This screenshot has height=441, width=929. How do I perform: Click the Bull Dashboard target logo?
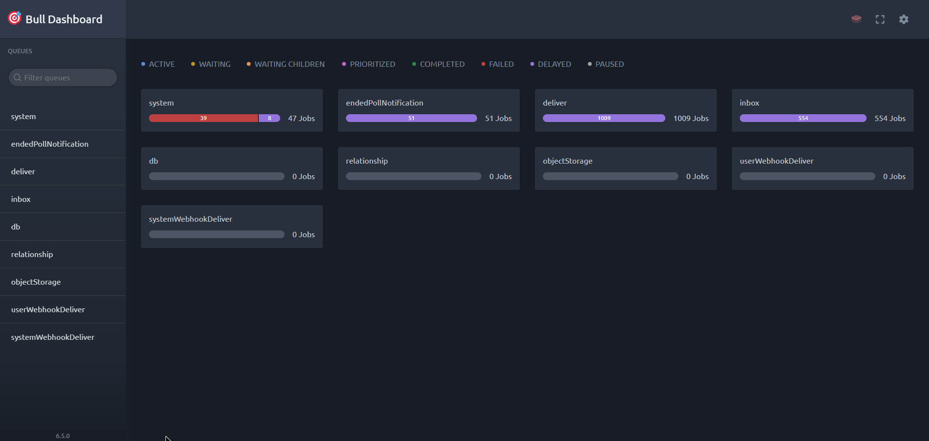coord(15,18)
